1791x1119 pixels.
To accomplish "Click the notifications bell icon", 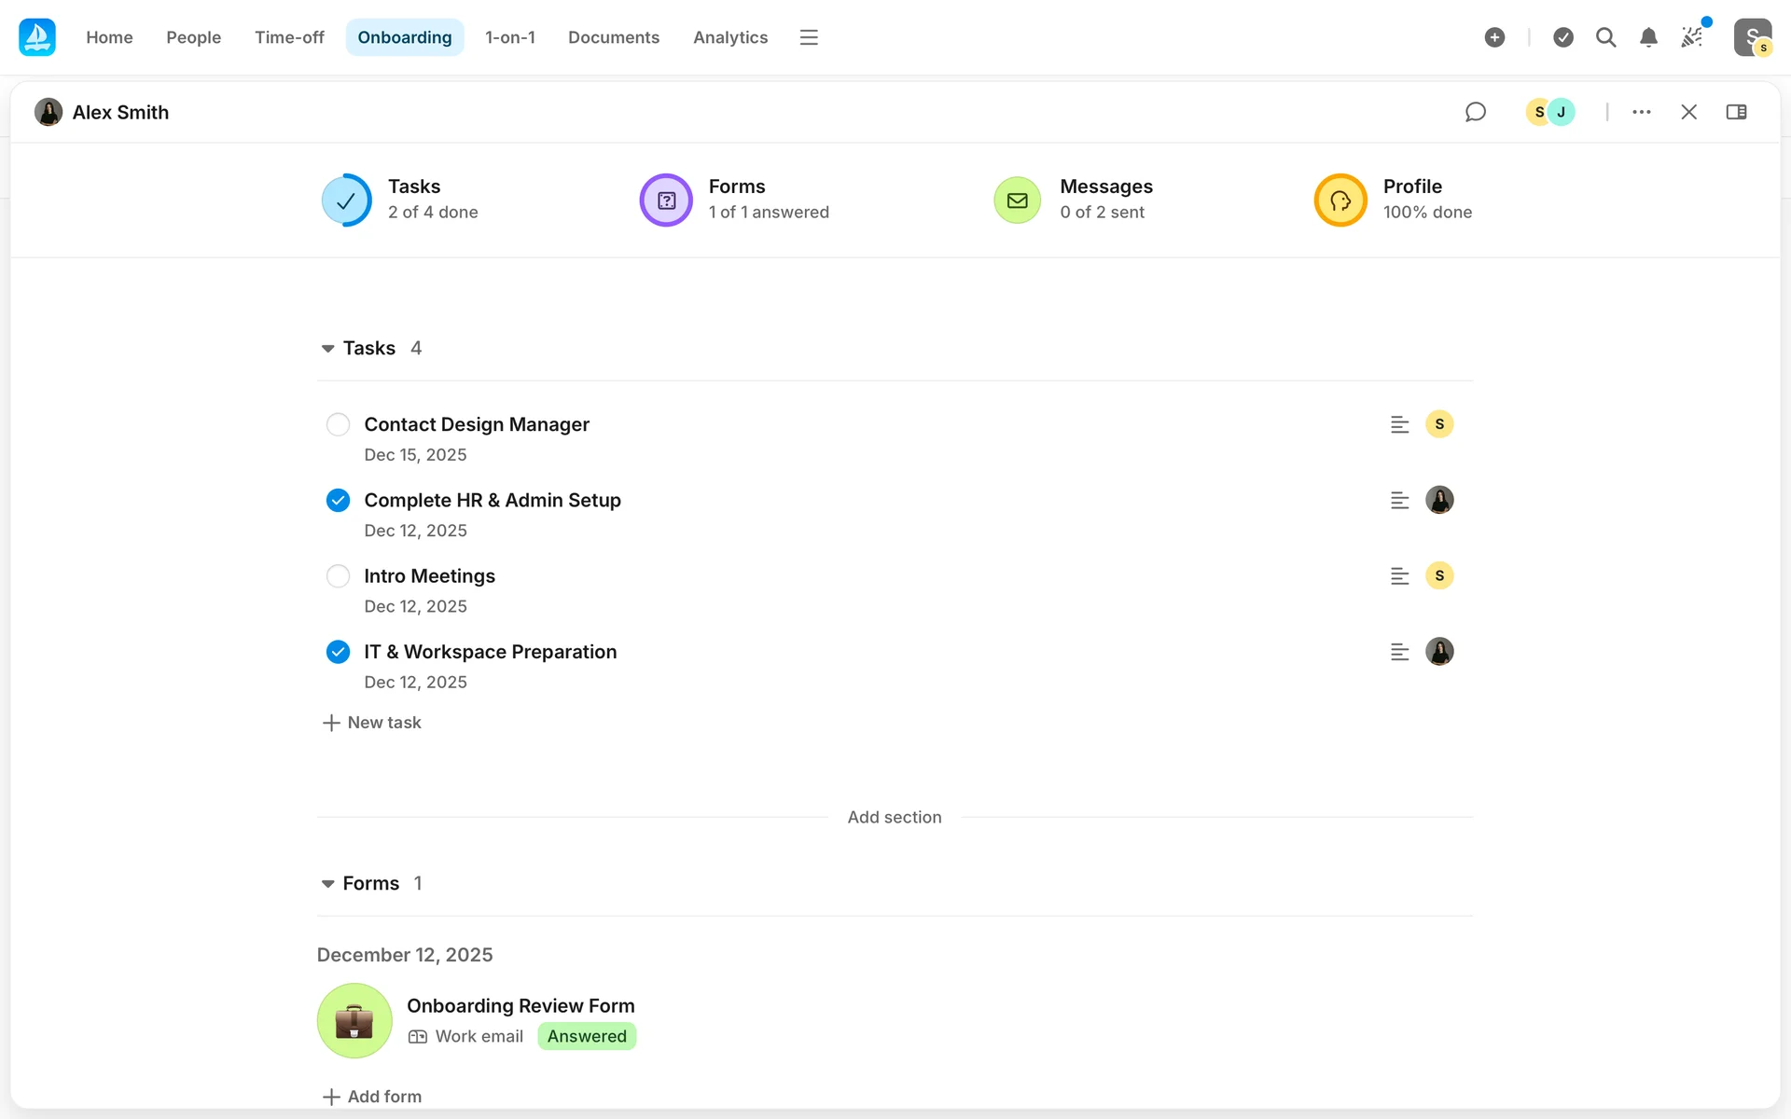I will [1648, 37].
